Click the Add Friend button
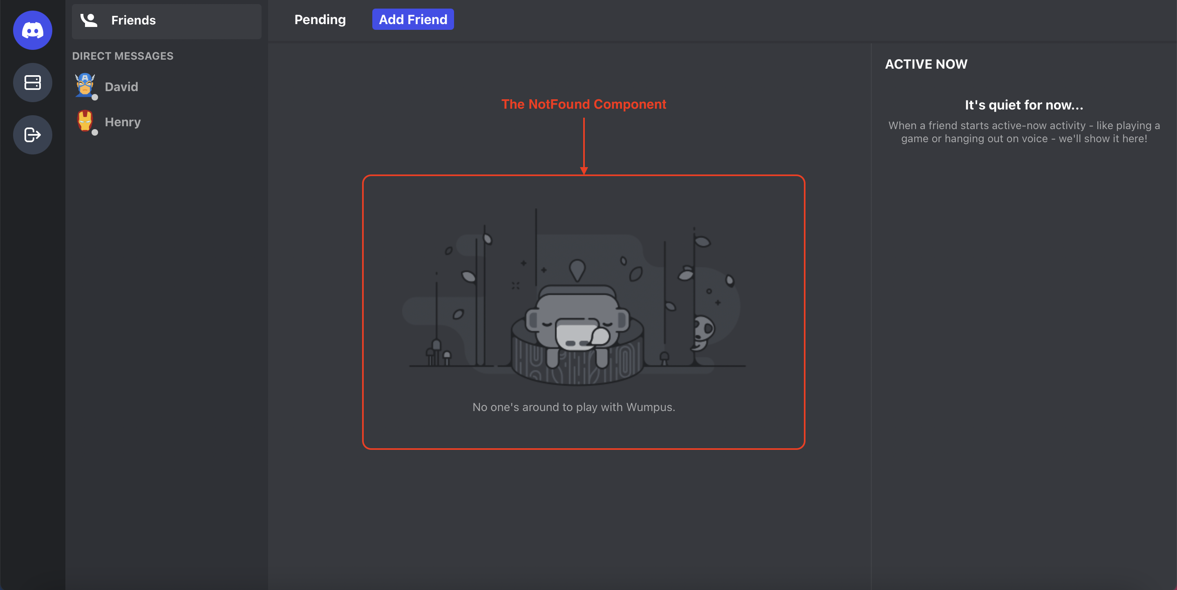This screenshot has width=1177, height=590. pyautogui.click(x=413, y=20)
